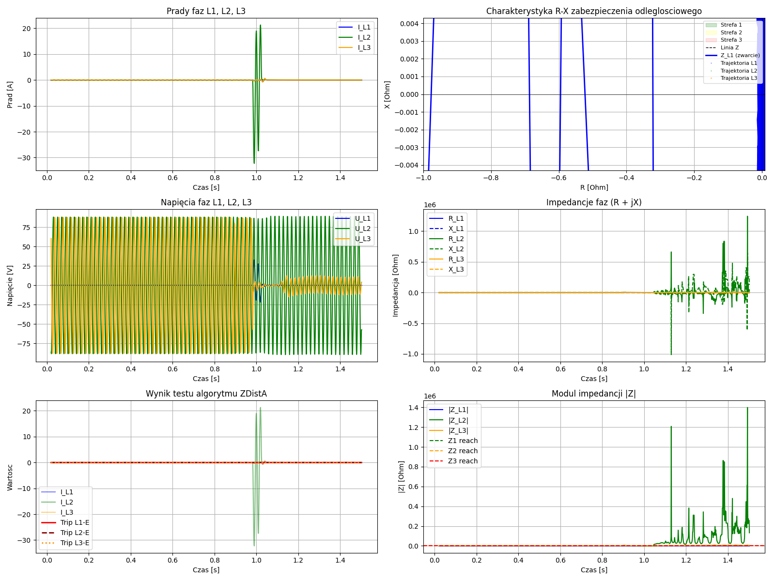
Task: Click 'Impedancje faz (R + jX)' plot title
Action: [594, 202]
